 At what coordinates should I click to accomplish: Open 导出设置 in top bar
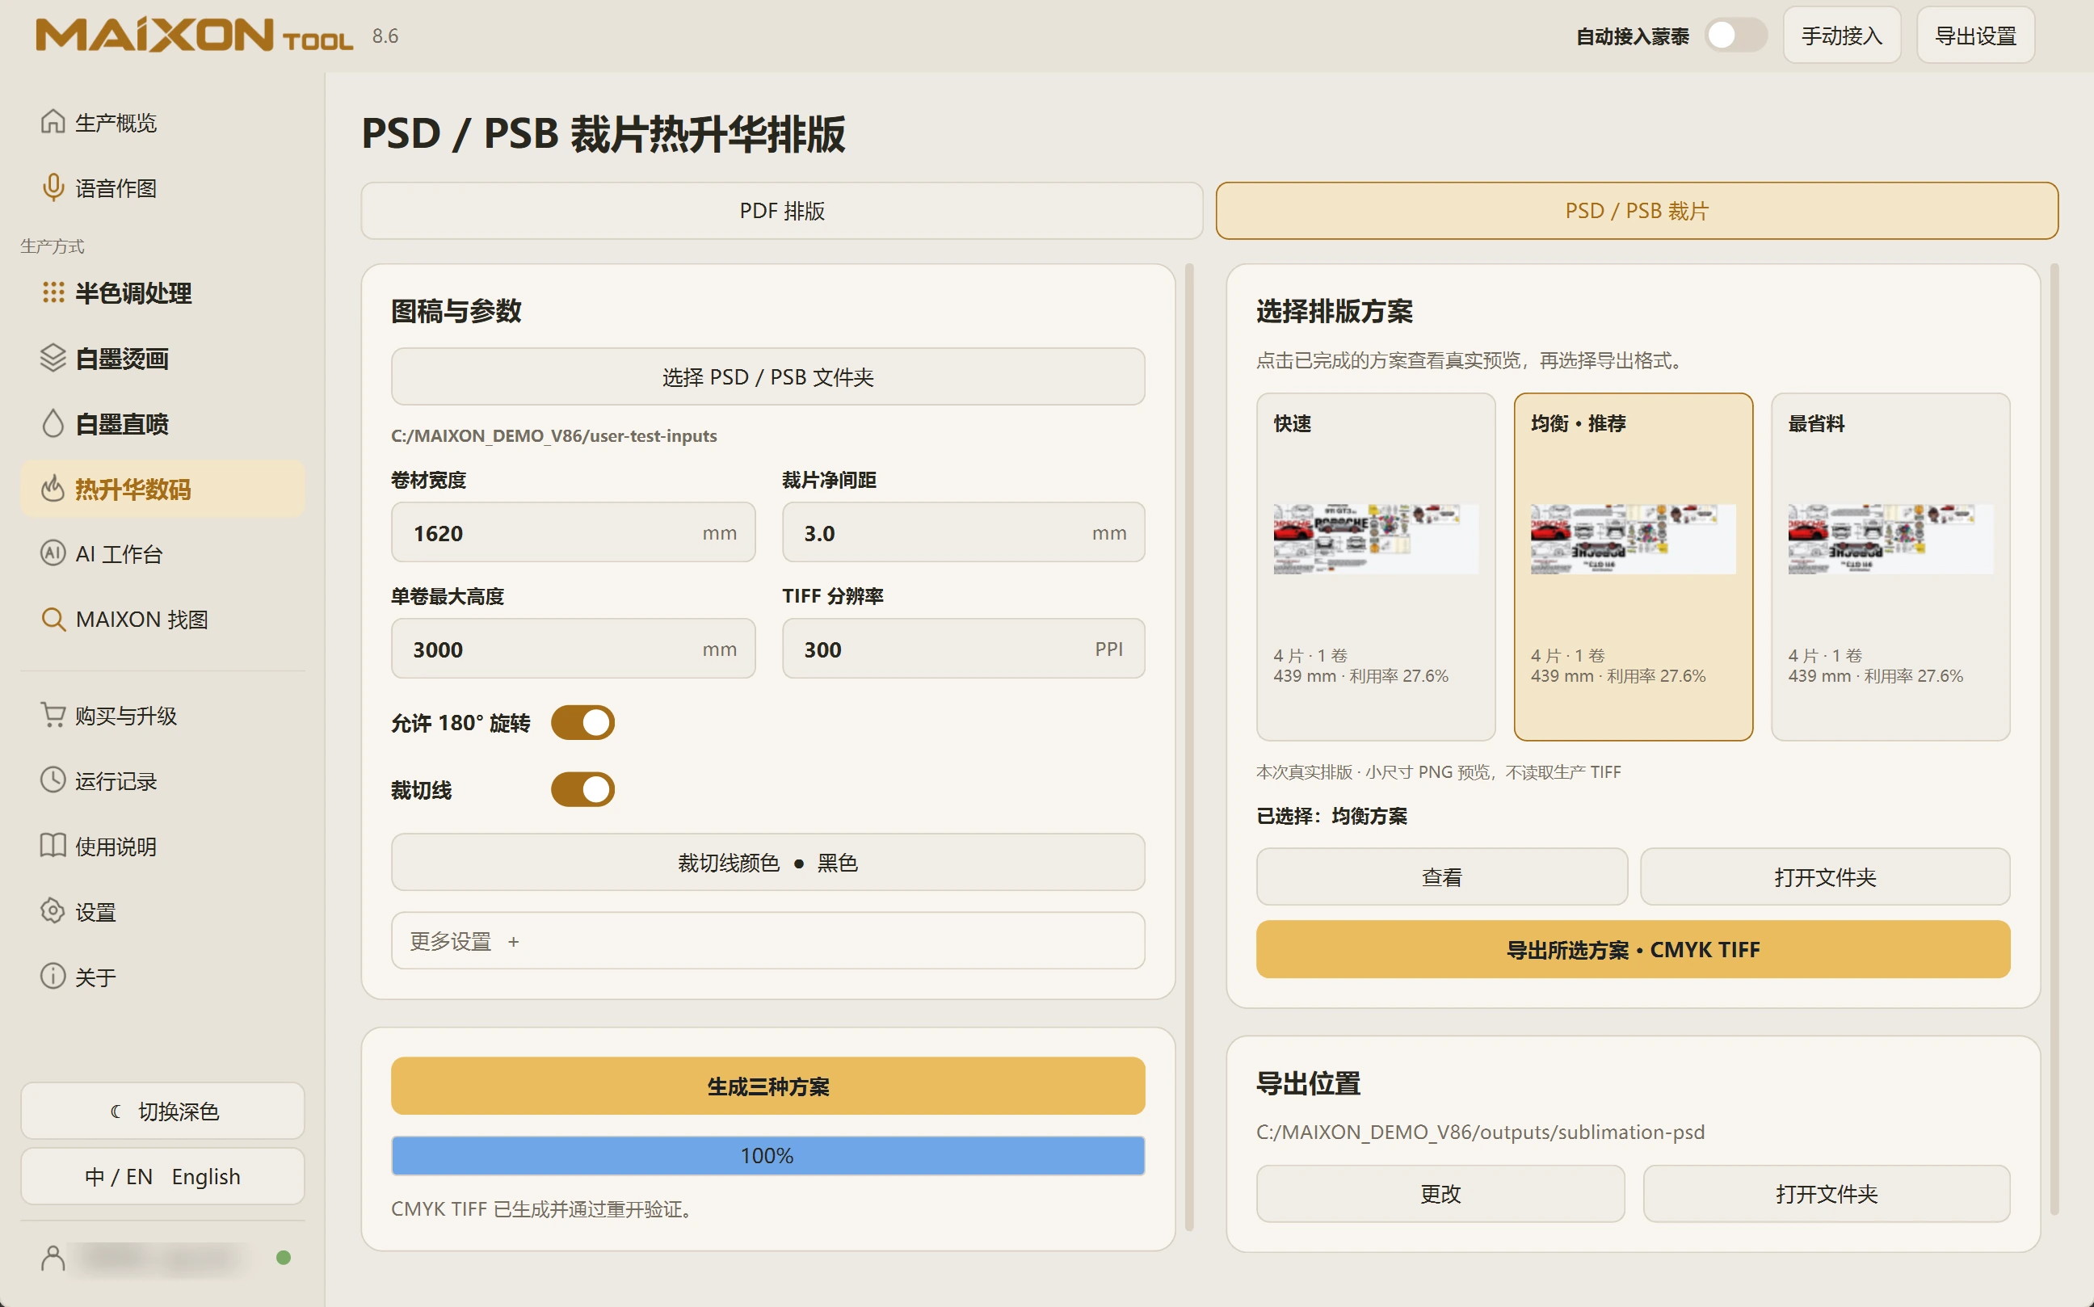[1974, 36]
